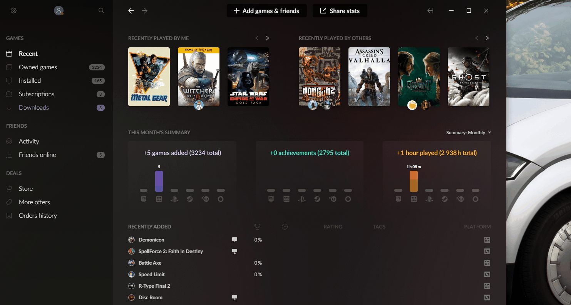The width and height of the screenshot is (571, 305).
Task: Collapse the sidebar with the arrow-bar icon
Action: tap(430, 11)
